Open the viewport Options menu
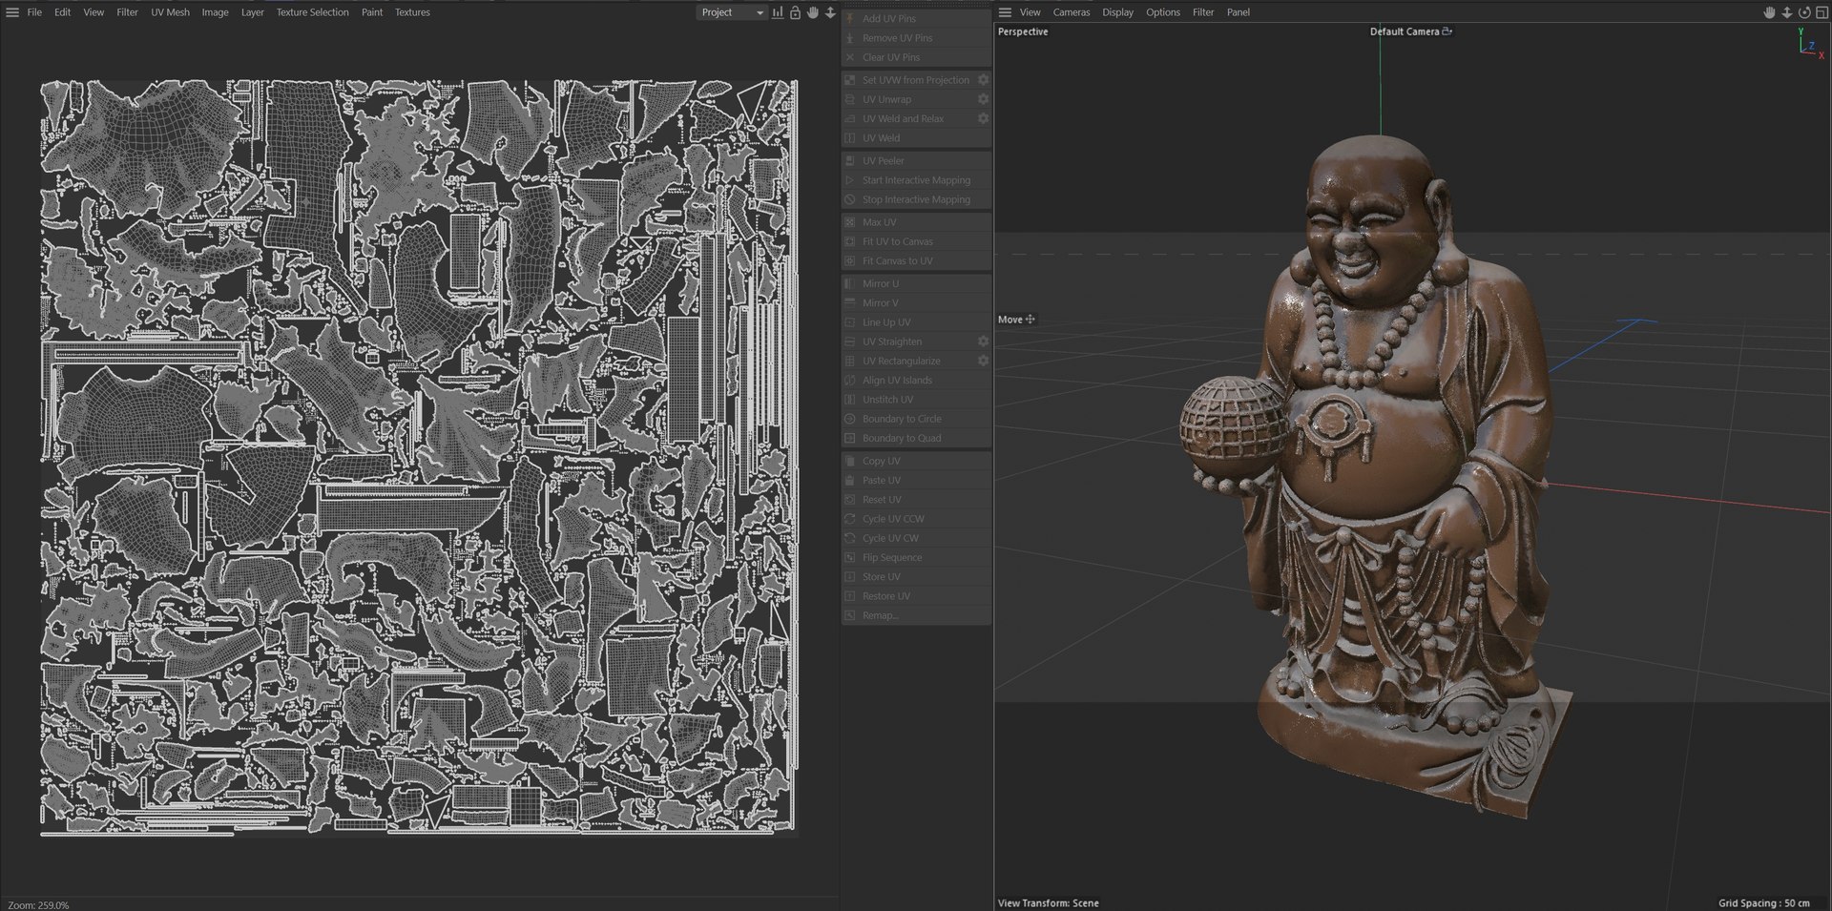The width and height of the screenshot is (1832, 911). tap(1163, 12)
